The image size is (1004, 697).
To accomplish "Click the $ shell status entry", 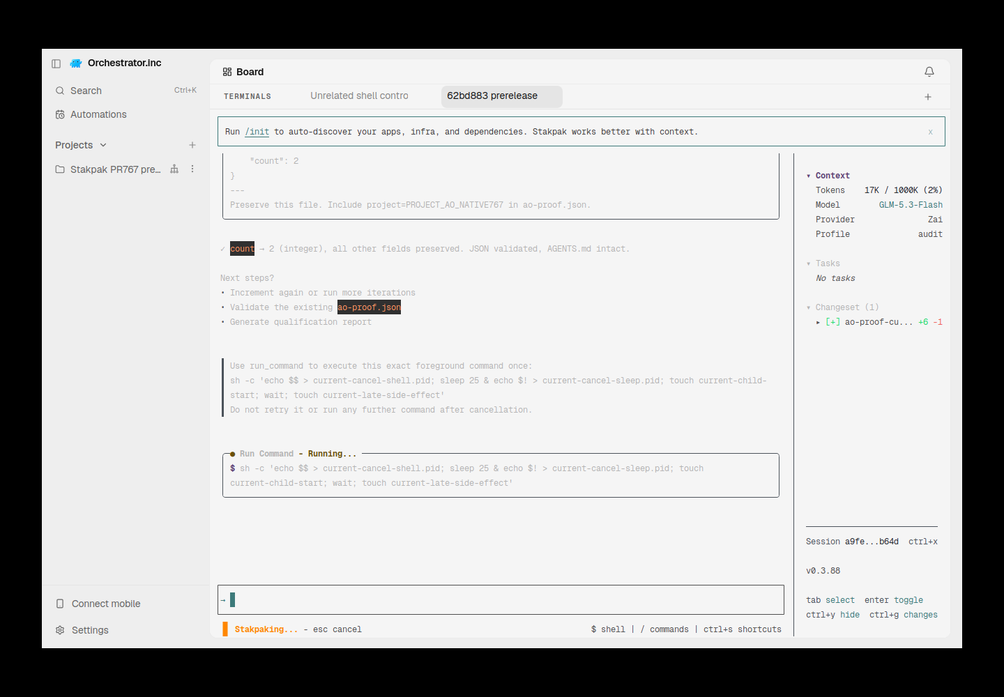I will click(608, 629).
